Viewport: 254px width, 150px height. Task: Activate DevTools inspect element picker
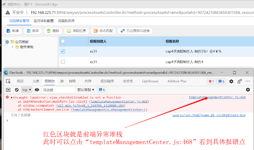(x=8, y=81)
